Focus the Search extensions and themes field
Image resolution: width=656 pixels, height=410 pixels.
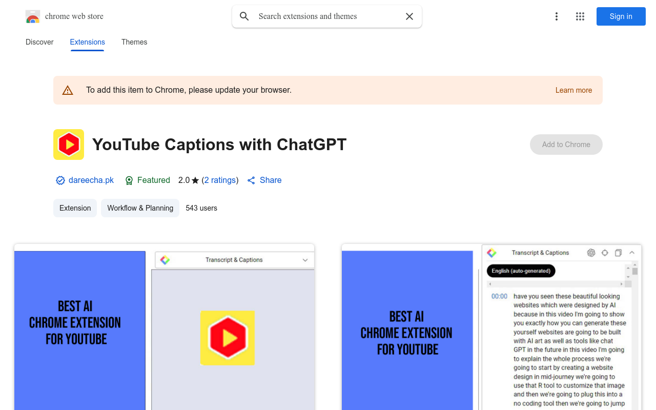pyautogui.click(x=328, y=16)
